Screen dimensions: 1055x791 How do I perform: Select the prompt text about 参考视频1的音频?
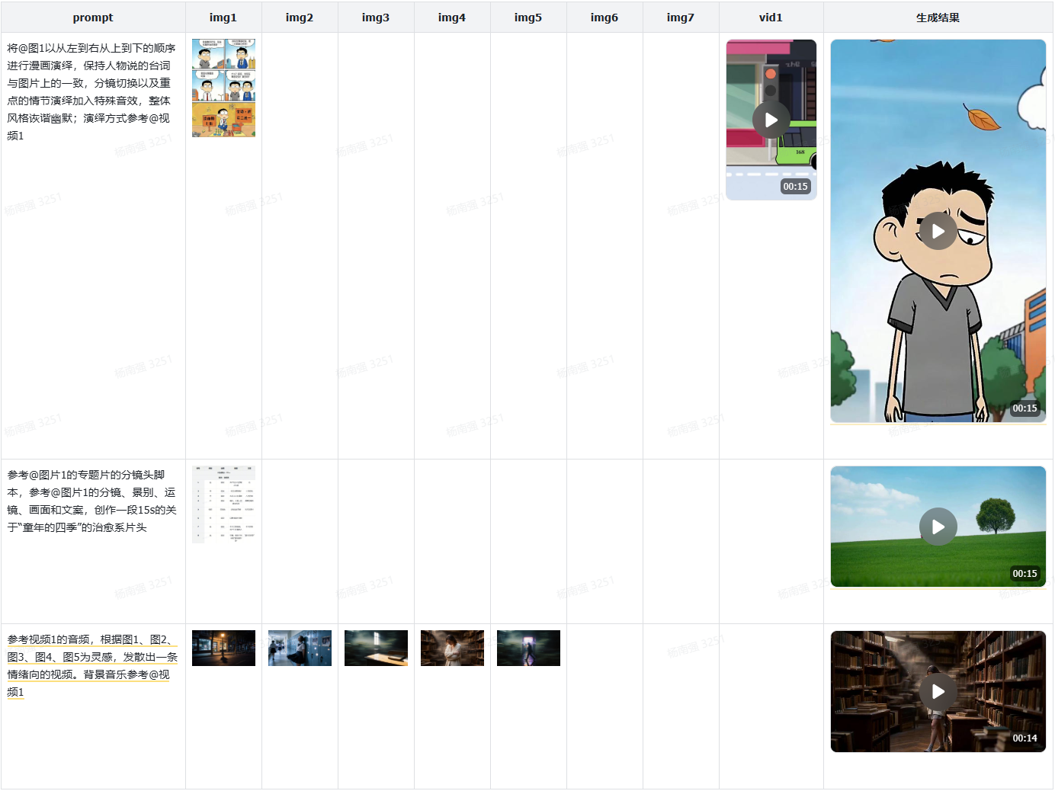(91, 665)
